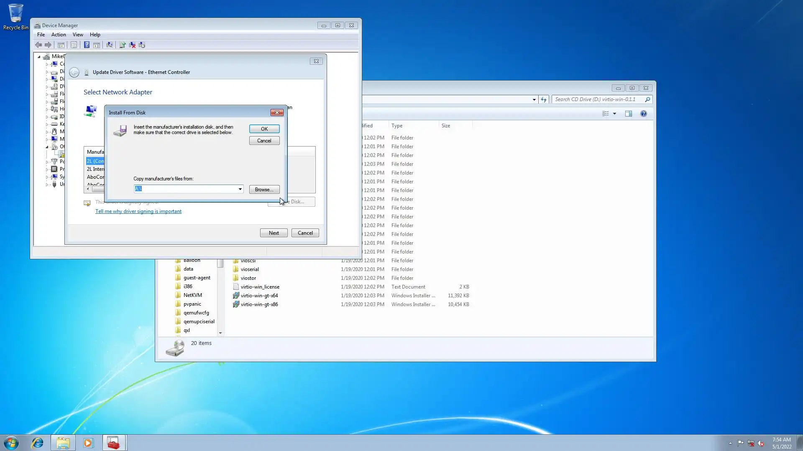Click the Start orb button
The height and width of the screenshot is (451, 803).
11,443
